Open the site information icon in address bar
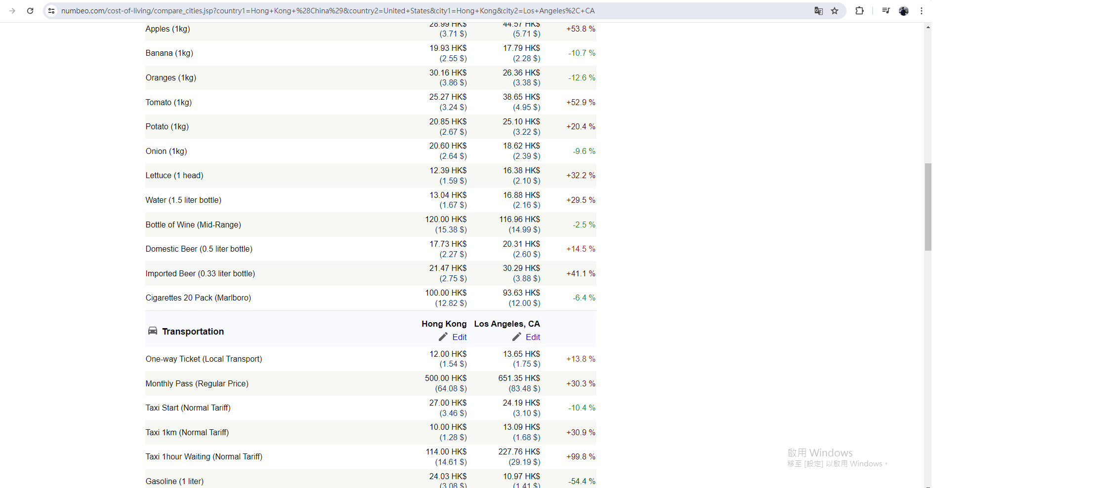This screenshot has height=488, width=1093. (x=51, y=11)
